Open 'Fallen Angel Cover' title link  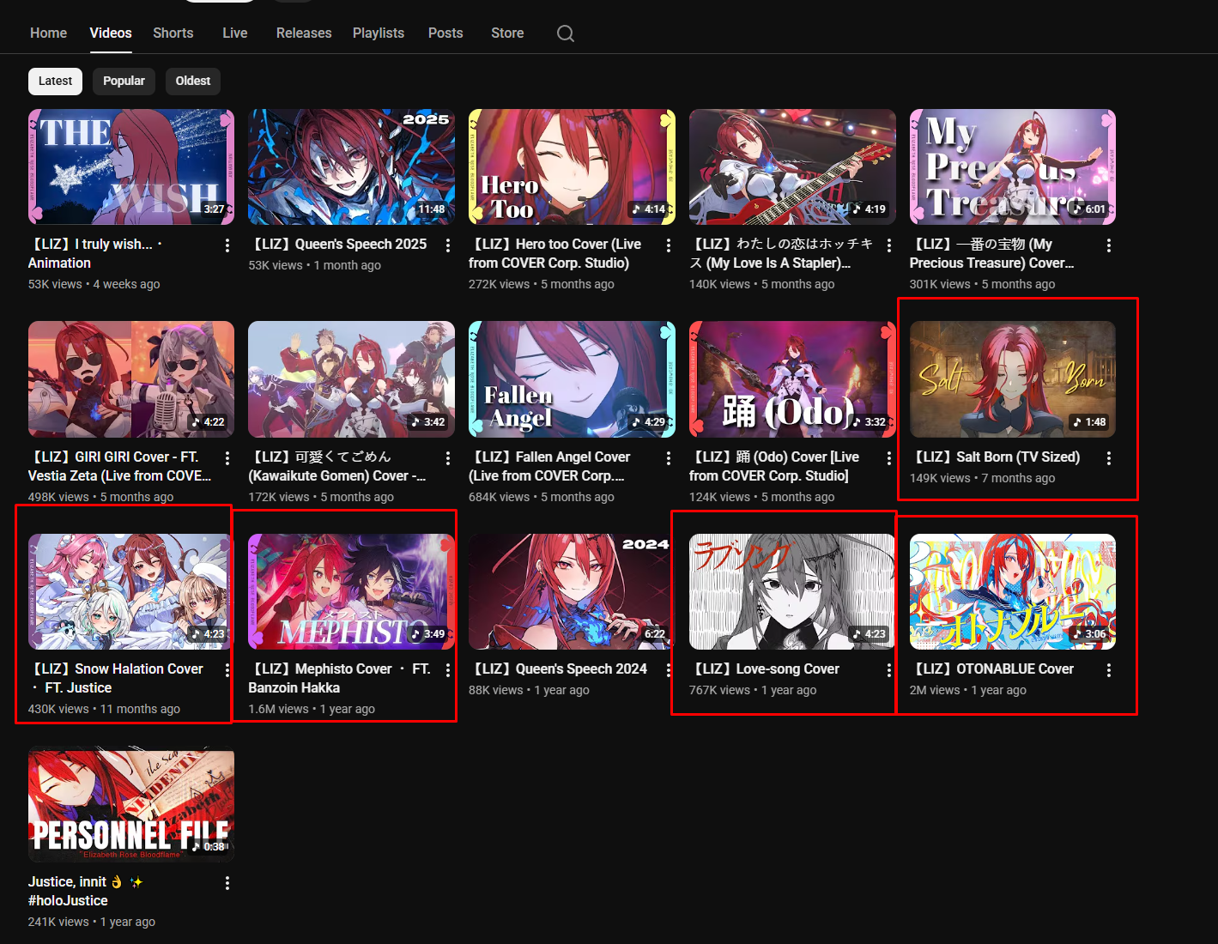pos(549,466)
